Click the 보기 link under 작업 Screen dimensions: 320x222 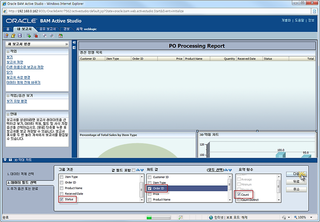[10, 57]
